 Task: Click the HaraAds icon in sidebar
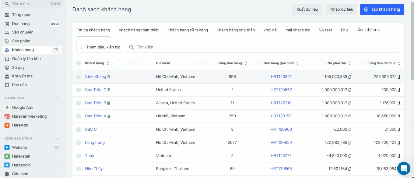click(x=7, y=125)
